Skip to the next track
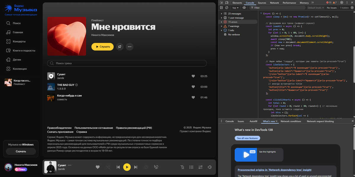Image resolution: width=355 pixels, height=177 pixels. point(136,167)
